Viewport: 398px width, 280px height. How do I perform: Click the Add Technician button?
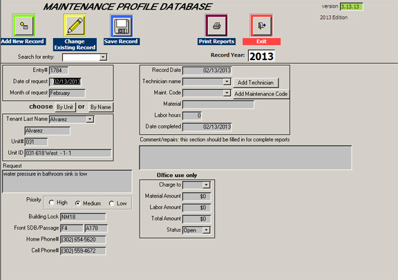[256, 82]
